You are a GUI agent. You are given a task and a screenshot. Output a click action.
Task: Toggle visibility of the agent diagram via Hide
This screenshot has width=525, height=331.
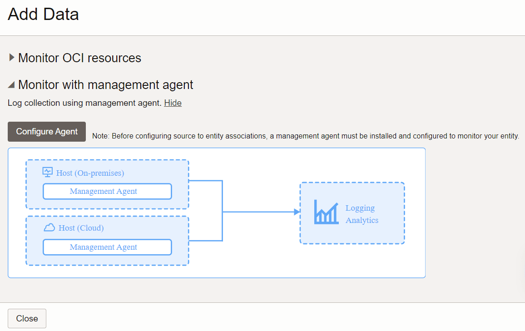click(x=173, y=103)
